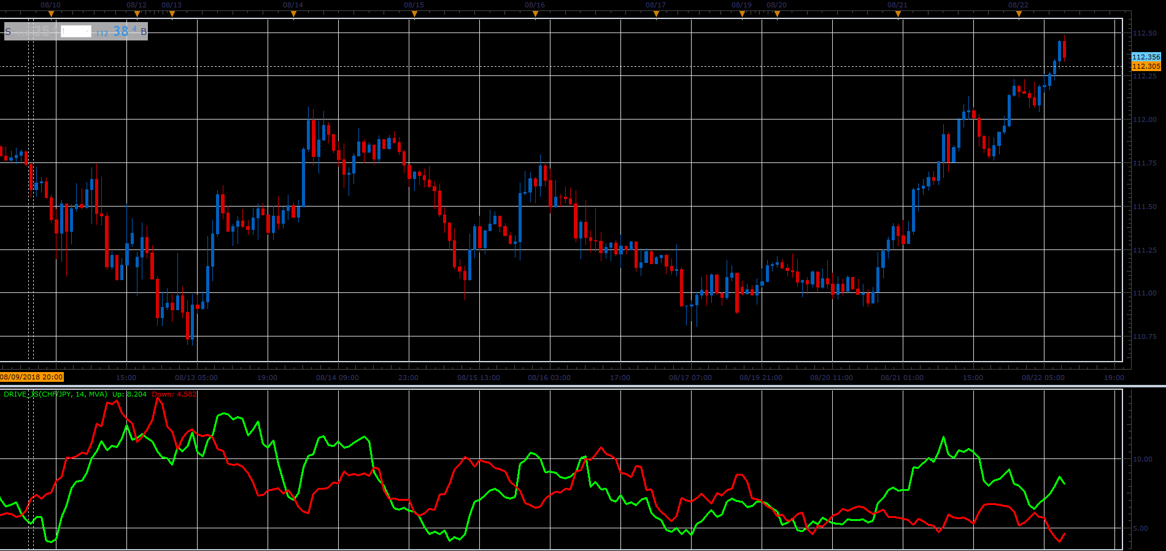1166x551 pixels.
Task: Click the day marker triangle for 08/17
Action: [656, 13]
